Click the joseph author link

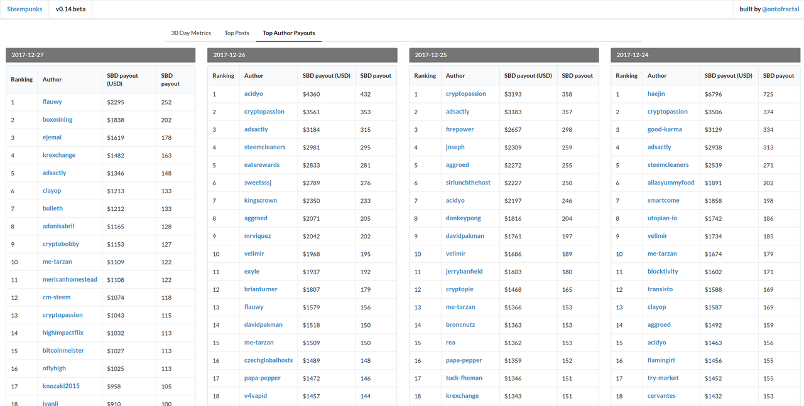point(455,147)
